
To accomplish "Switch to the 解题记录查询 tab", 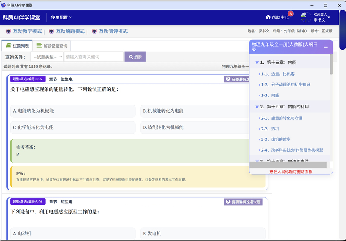I will coord(51,46).
